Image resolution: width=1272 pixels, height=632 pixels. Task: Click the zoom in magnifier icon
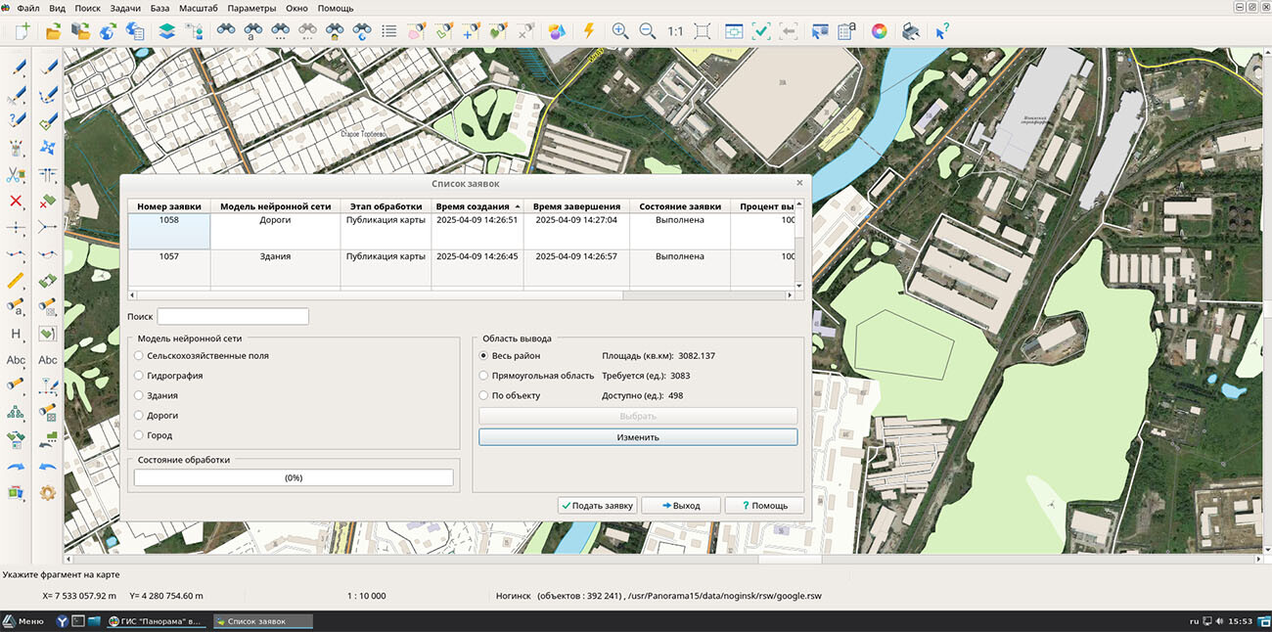[x=619, y=31]
